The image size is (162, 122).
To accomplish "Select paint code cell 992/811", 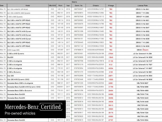I will (x=60, y=17).
